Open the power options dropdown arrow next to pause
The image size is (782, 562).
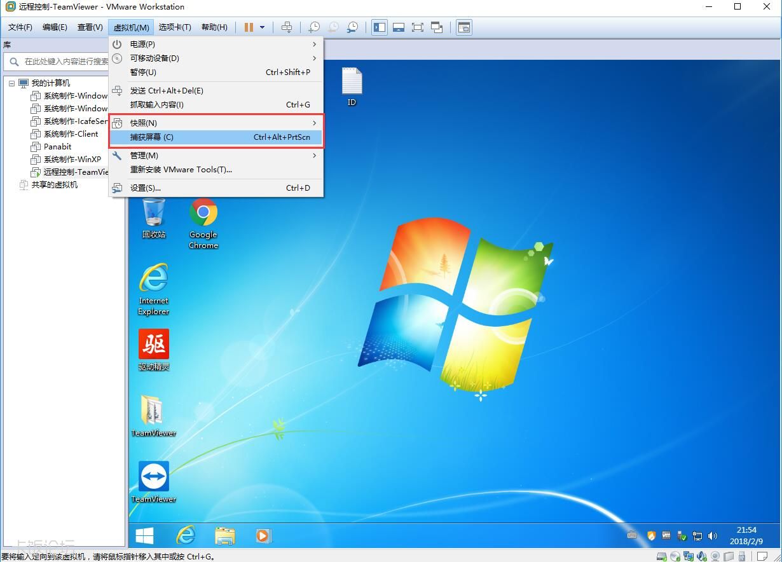(262, 27)
